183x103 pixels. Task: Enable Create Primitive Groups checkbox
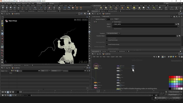click(x=107, y=44)
